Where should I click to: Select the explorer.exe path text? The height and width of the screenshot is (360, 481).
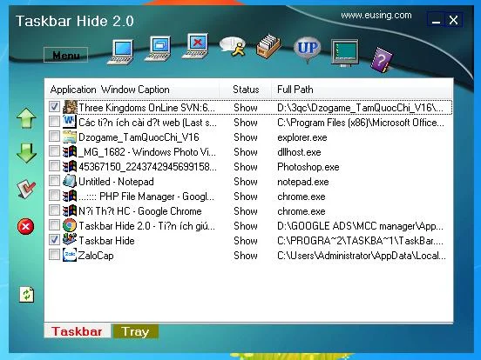(302, 137)
